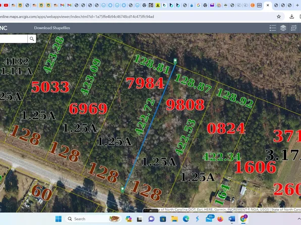The height and width of the screenshot is (225, 301).
Task: Open the browser downloads icon
Action: point(291,17)
